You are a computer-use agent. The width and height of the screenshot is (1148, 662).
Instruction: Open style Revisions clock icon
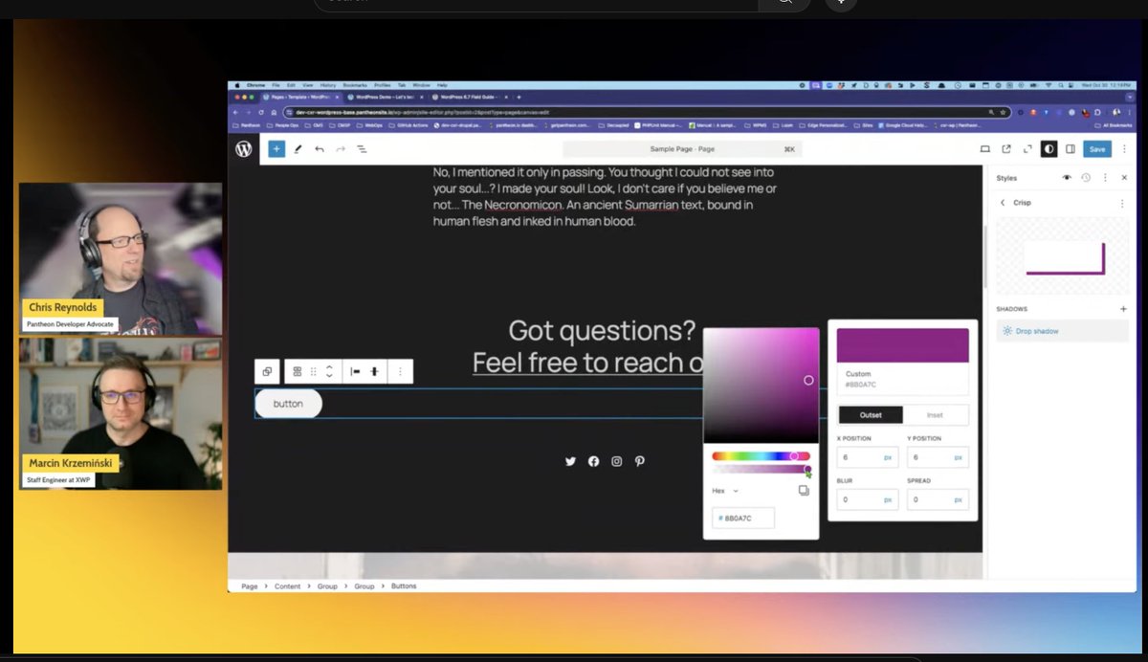click(x=1086, y=178)
